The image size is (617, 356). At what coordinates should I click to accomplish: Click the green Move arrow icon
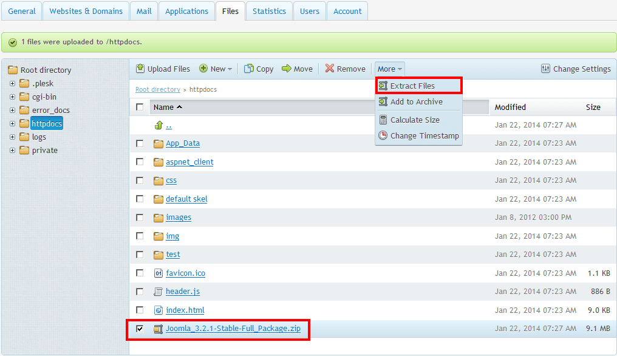pos(287,69)
